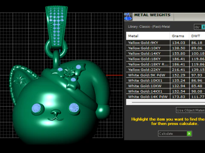Click the Use Object Material button

[x=190, y=110]
